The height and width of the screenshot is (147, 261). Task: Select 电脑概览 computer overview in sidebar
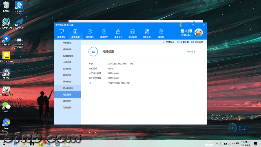(68, 43)
